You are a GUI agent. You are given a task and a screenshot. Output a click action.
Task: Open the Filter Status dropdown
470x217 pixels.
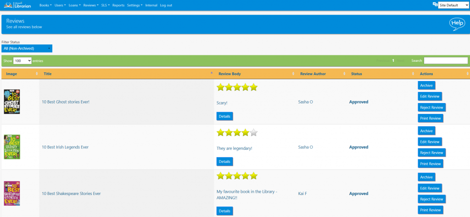click(x=27, y=49)
